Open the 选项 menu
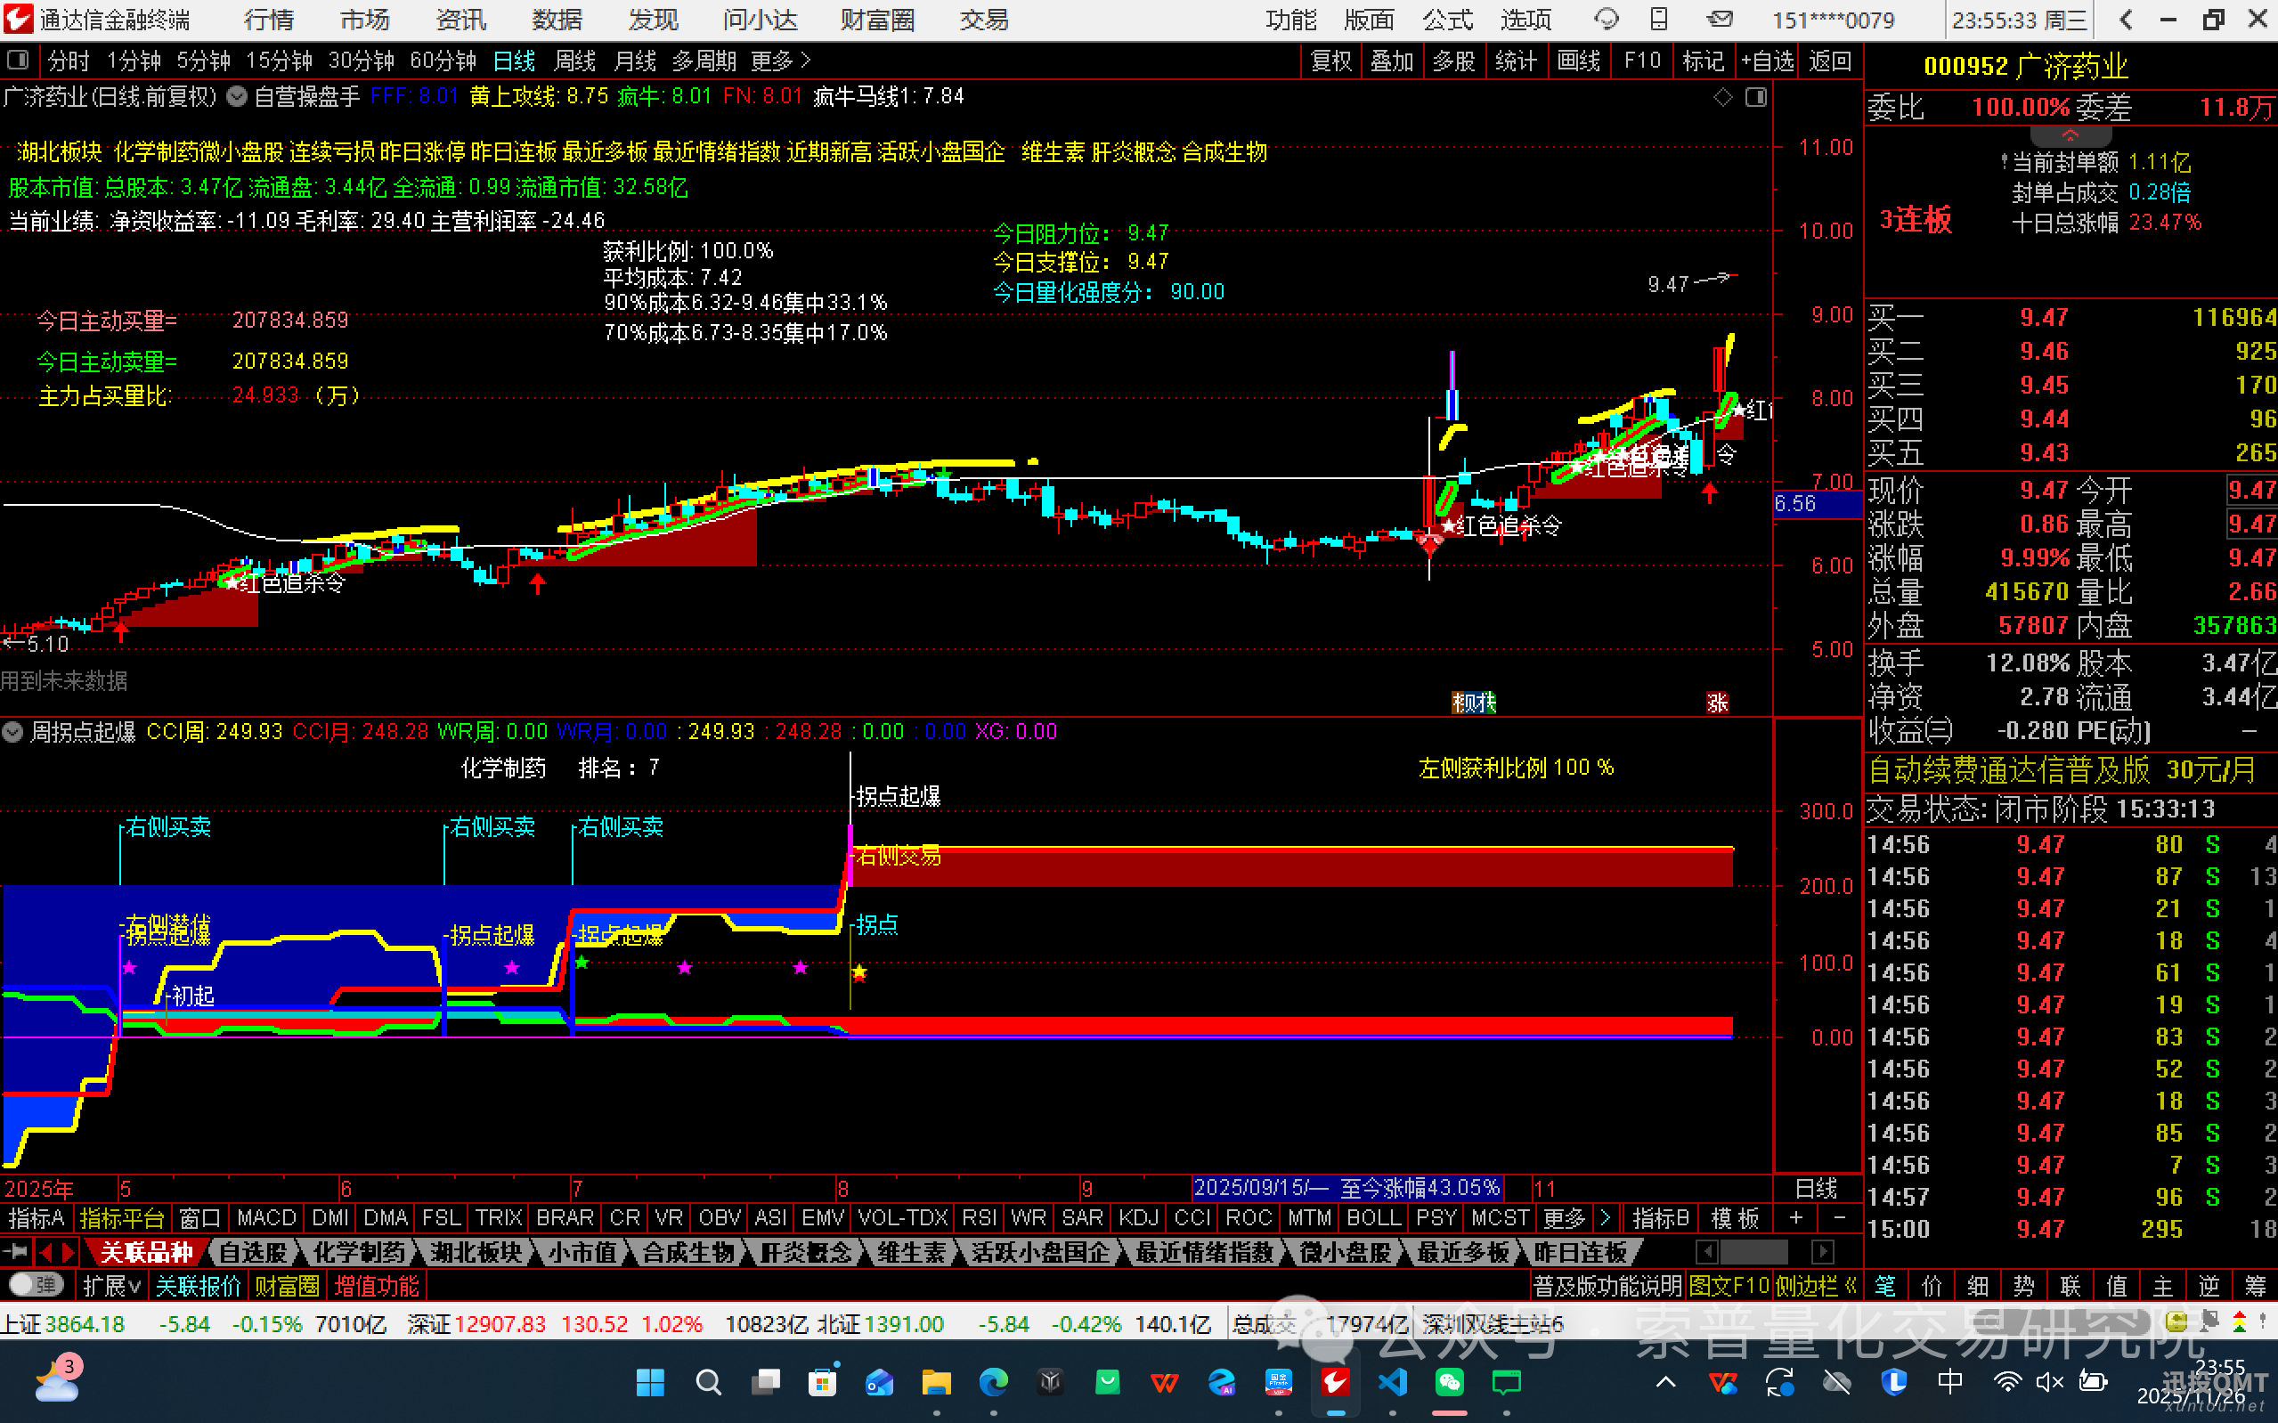This screenshot has height=1423, width=2278. [x=1525, y=19]
